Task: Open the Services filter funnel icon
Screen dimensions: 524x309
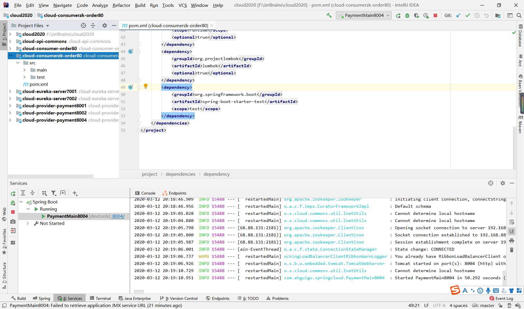Action: tap(54, 193)
